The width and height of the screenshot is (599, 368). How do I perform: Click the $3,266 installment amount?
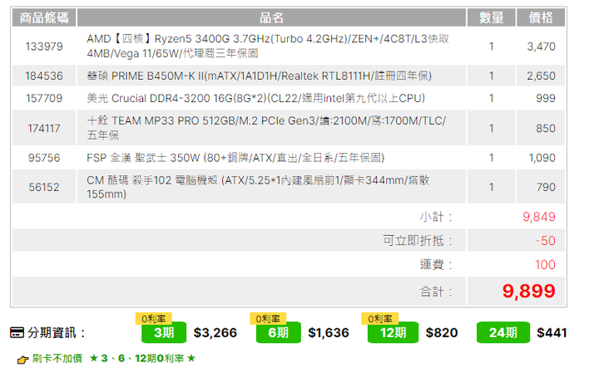[x=215, y=332]
